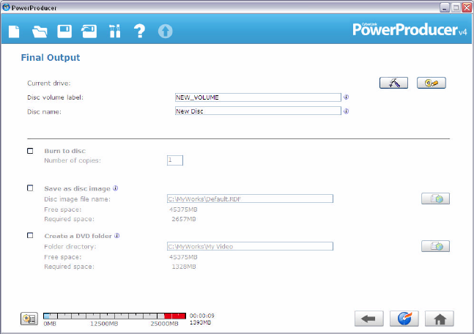474x334 pixels.
Task: Click info icon next to Save as disc image
Action: [x=116, y=188]
